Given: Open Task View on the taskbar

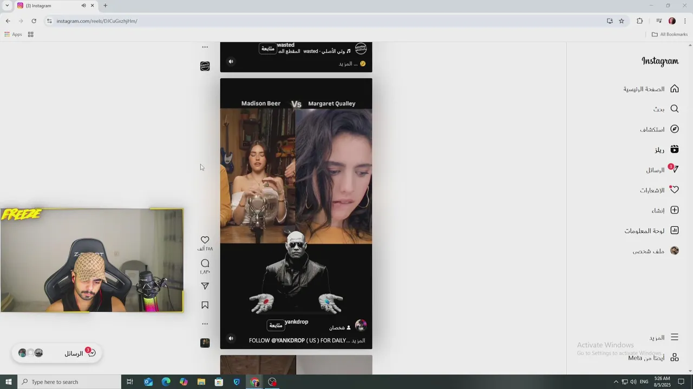Looking at the screenshot, I should click(x=130, y=382).
